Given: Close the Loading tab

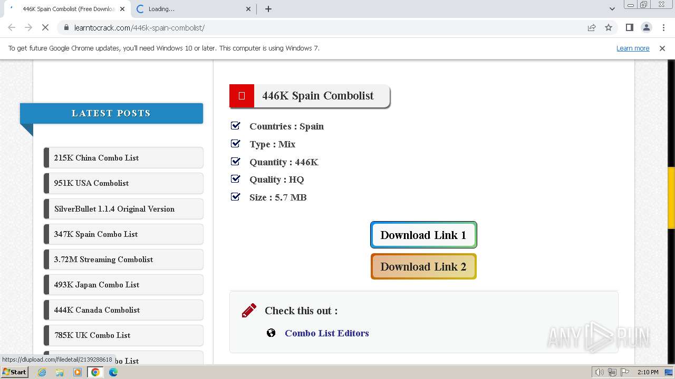Looking at the screenshot, I should (x=249, y=9).
